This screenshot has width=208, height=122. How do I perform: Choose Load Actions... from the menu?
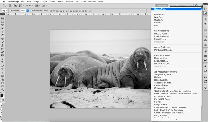point(176,61)
